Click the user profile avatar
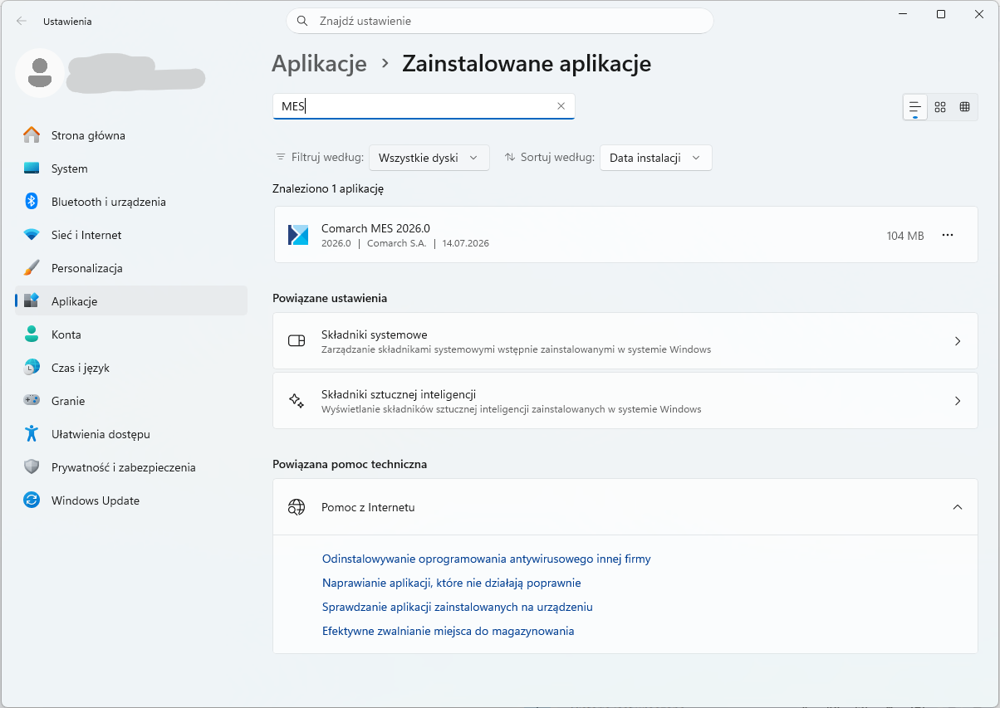This screenshot has width=1000, height=708. (39, 73)
